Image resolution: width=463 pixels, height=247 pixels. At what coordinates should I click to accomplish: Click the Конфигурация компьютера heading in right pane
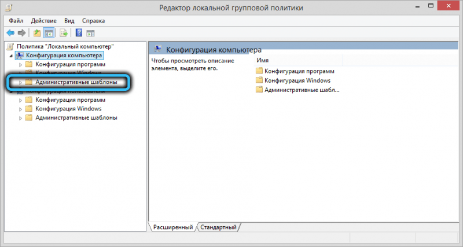(214, 50)
